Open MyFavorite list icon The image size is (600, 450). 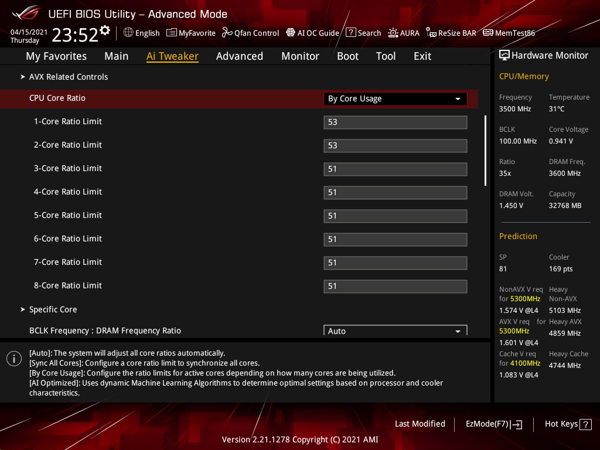coord(172,33)
